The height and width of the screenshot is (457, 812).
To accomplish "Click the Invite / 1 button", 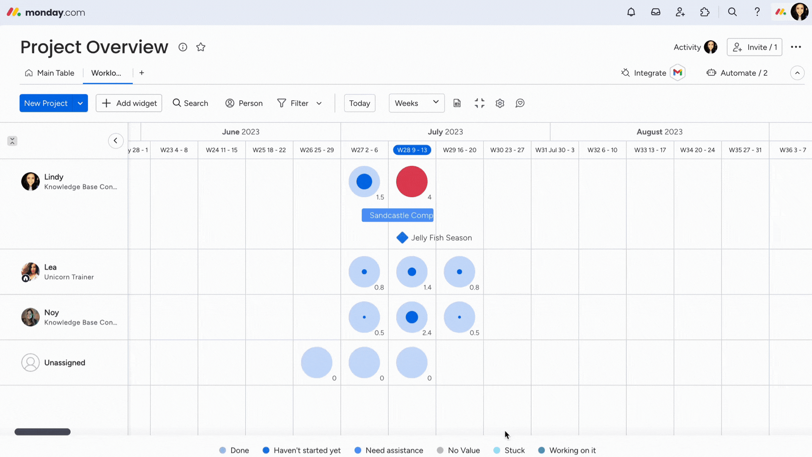I will (754, 47).
